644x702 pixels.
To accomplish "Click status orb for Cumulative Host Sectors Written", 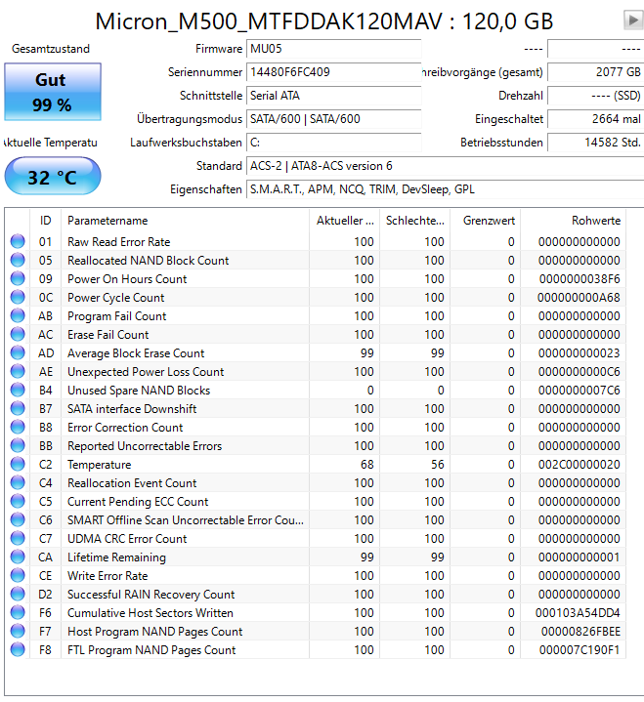I will pos(18,612).
